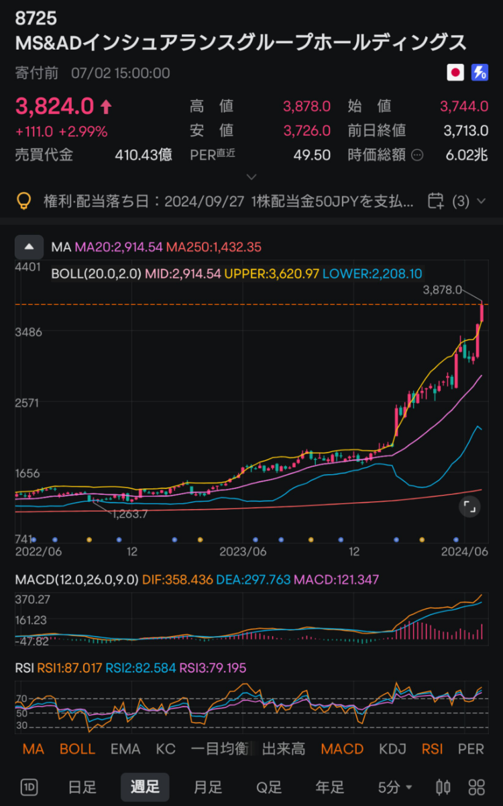The image size is (503, 806).
Task: Open the four-square grid layout icon
Action: point(477,787)
